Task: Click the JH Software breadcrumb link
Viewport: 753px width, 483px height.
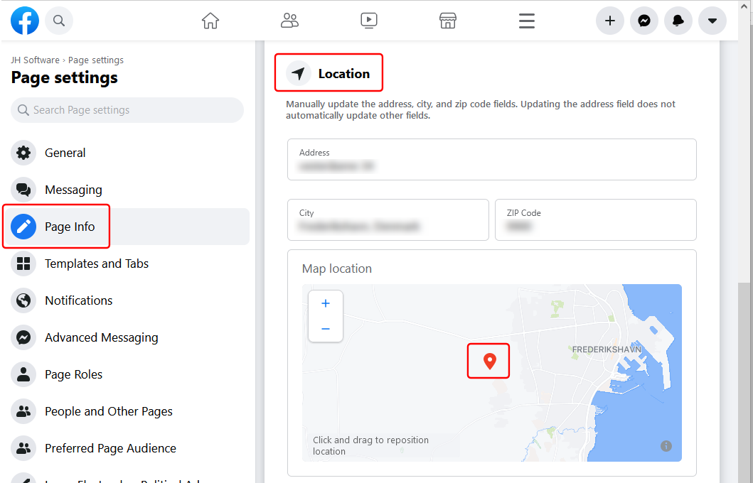Action: [35, 60]
